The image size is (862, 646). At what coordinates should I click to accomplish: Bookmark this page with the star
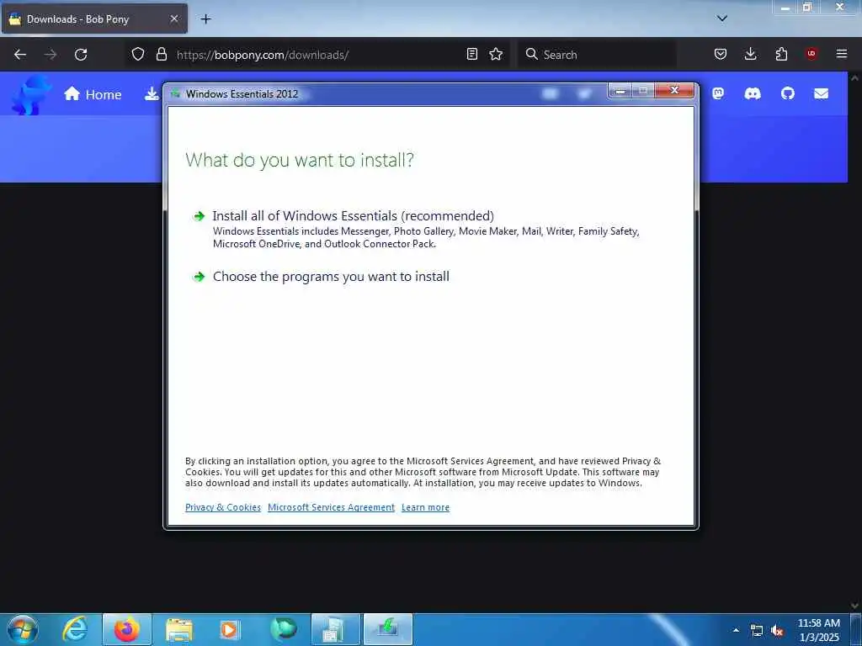pos(496,54)
